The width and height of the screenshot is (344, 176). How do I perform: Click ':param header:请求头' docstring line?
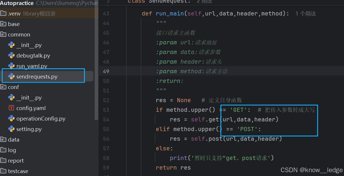189,62
